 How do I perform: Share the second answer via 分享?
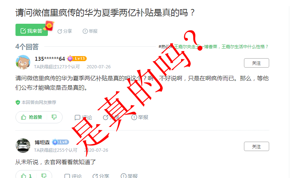101,176
